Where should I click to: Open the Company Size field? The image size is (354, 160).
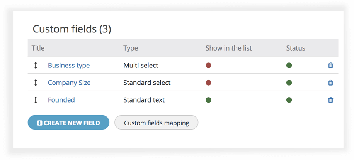tap(69, 83)
